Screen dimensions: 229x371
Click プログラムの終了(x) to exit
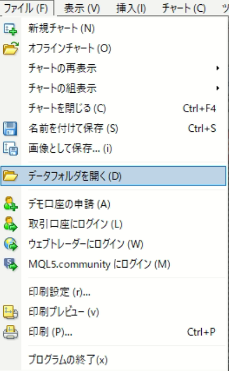68,360
